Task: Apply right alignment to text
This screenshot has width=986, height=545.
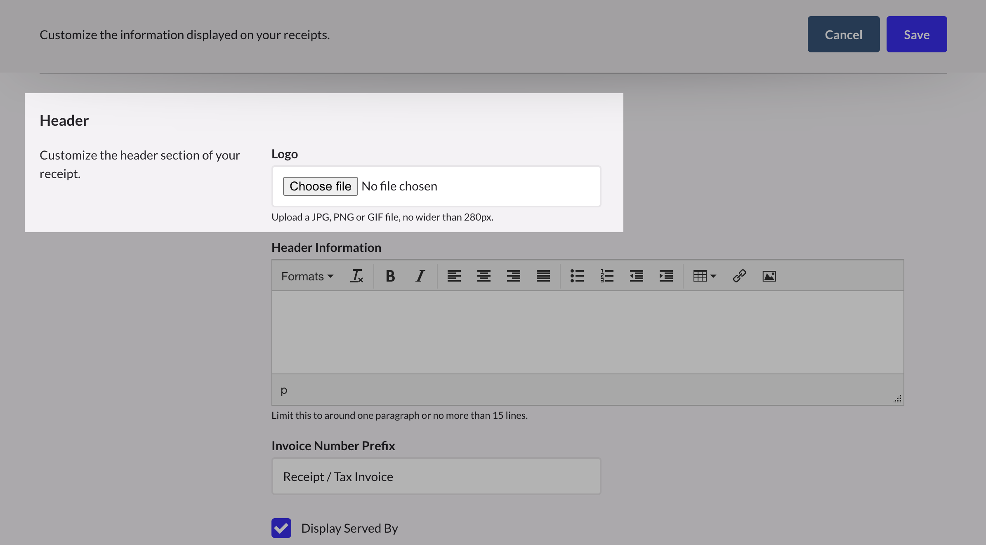Action: pyautogui.click(x=514, y=276)
